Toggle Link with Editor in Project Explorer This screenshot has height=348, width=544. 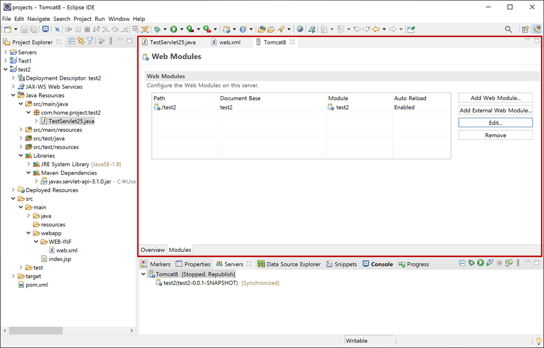pos(81,41)
